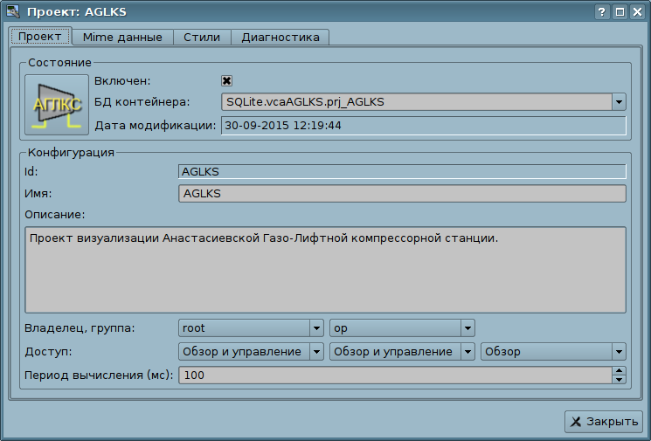651x441 pixels.
Task: Open the Стили tab
Action: click(x=201, y=37)
